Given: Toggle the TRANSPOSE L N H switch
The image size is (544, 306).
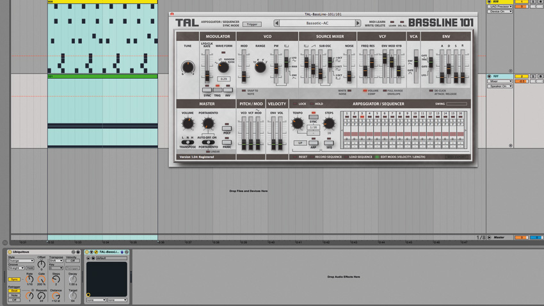Looking at the screenshot, I should point(188,142).
